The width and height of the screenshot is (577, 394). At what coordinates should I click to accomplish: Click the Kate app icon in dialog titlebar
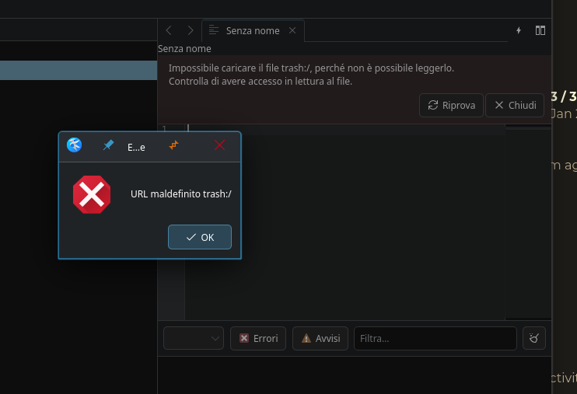(75, 145)
